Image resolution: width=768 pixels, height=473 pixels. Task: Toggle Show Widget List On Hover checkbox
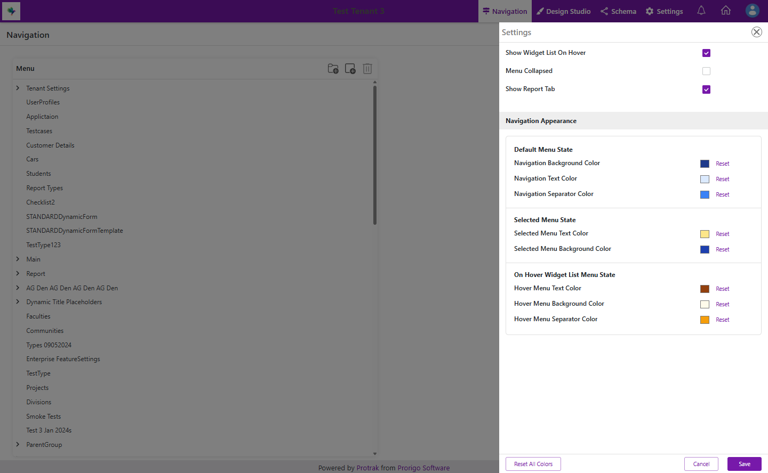pyautogui.click(x=706, y=53)
